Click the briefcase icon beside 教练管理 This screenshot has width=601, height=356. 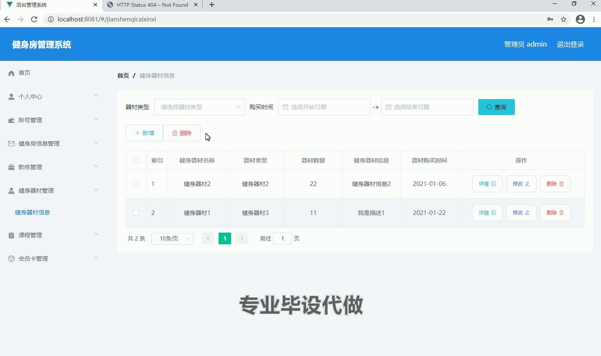11,167
